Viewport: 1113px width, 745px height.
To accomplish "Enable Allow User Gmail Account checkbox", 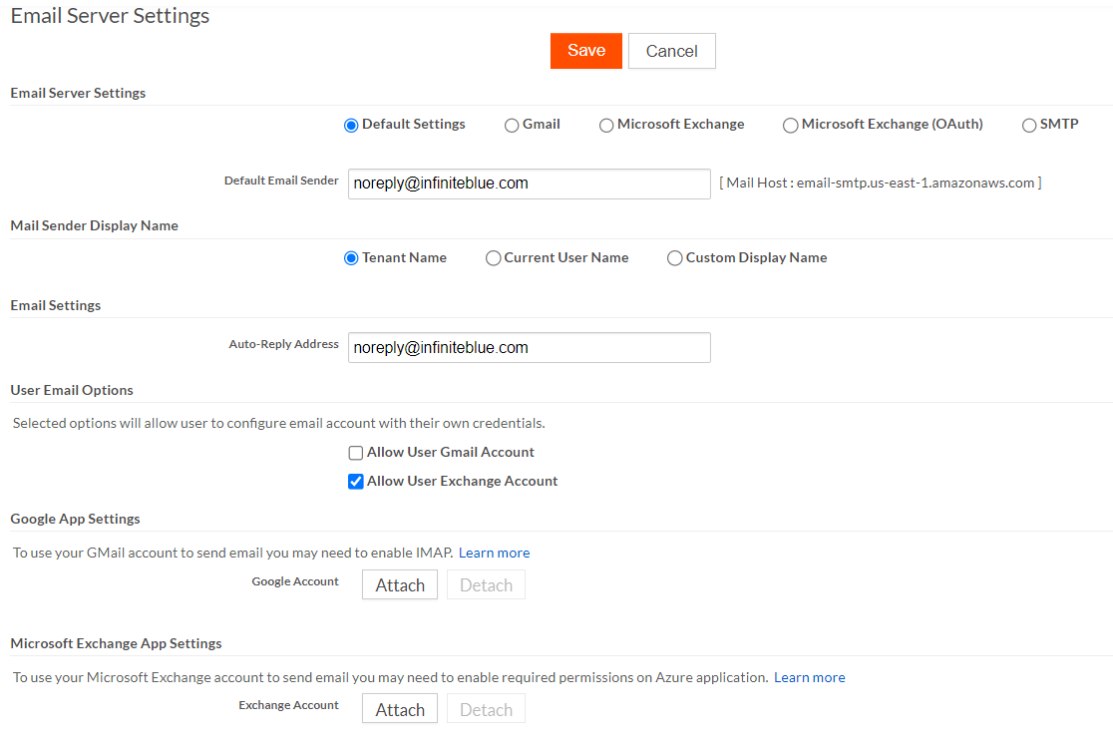I will point(356,453).
